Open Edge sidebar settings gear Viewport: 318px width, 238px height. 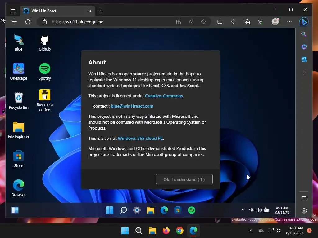(x=304, y=211)
